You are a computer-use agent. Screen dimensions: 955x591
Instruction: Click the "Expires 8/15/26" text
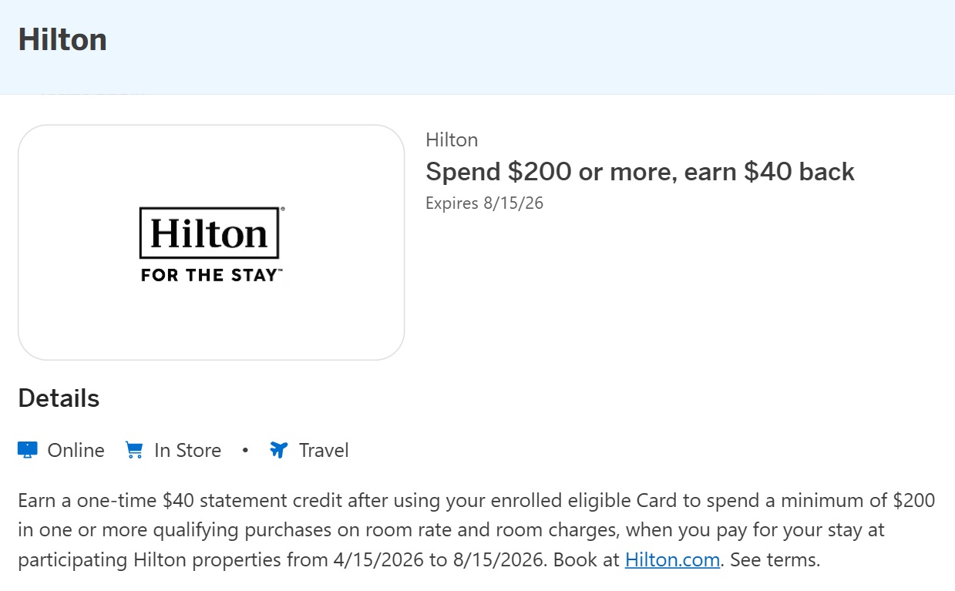484,203
